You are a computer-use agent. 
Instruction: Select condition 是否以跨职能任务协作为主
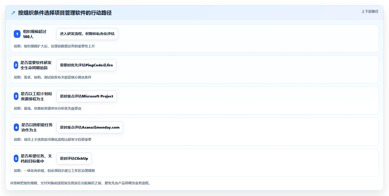37,127
